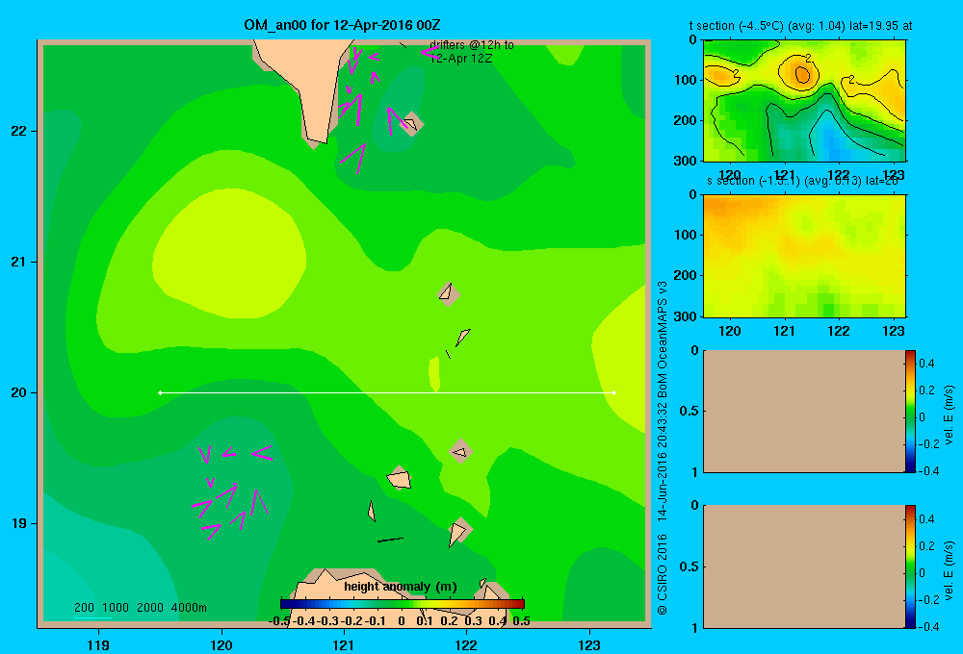Image resolution: width=963 pixels, height=654 pixels.
Task: Click latitude tick label 22 on main map
Action: point(19,132)
